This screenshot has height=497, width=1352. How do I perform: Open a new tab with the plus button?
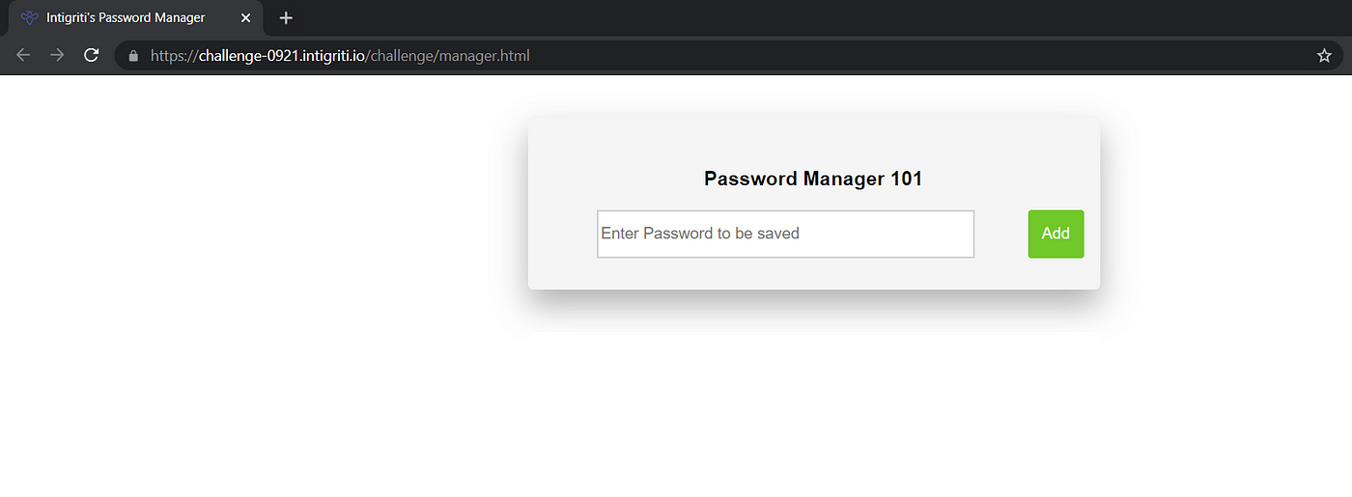[x=286, y=17]
